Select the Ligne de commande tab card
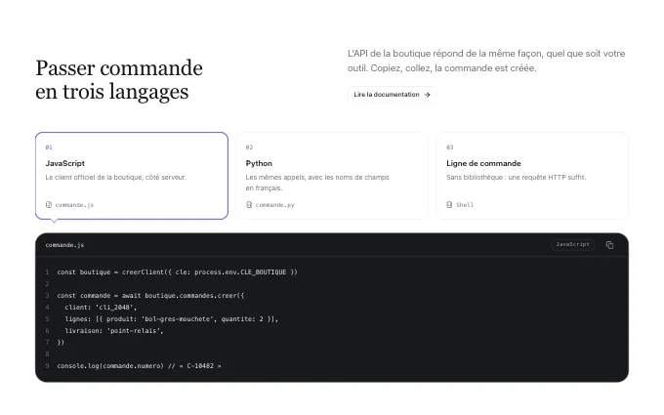 [532, 176]
